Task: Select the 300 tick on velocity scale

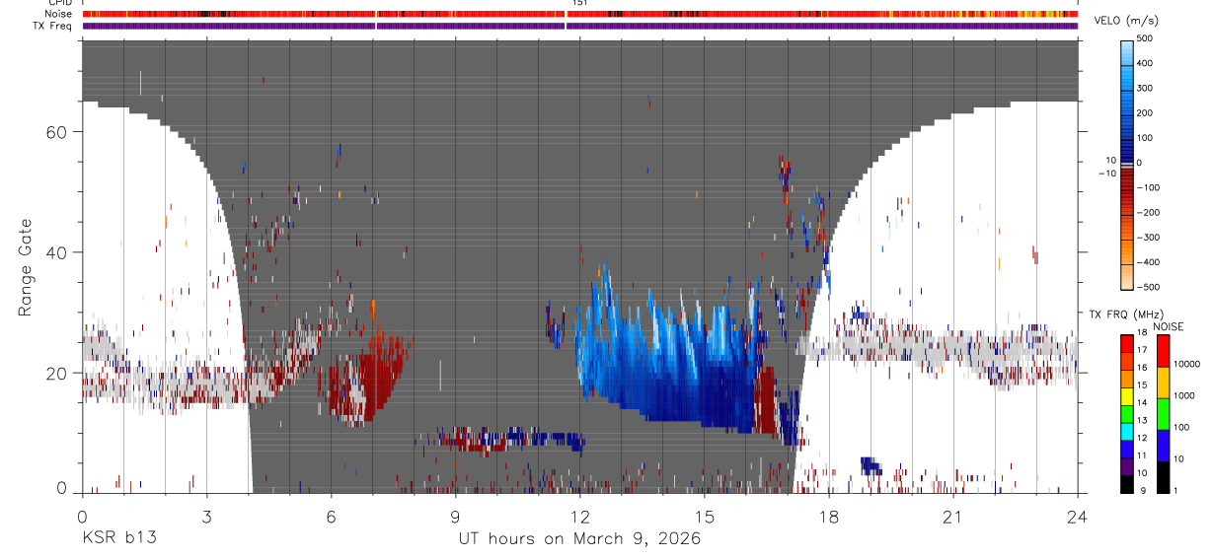Action: [x=1147, y=88]
